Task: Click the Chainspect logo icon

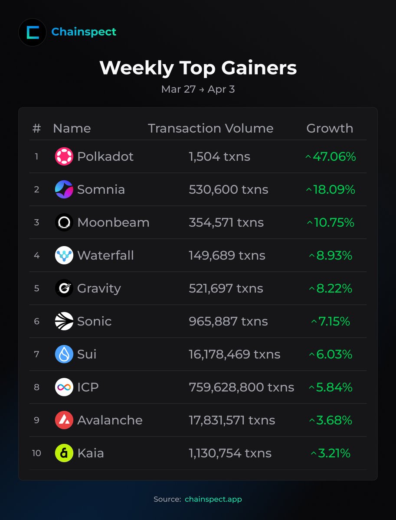Action: tap(33, 32)
